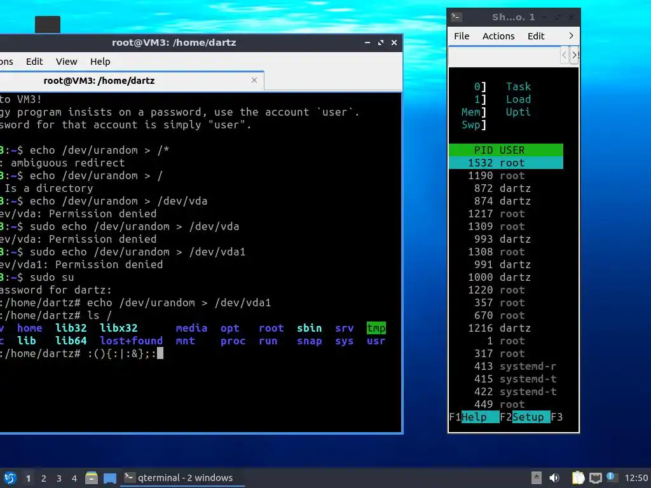Image resolution: width=651 pixels, height=488 pixels.
Task: Click the lib64 directory in ls output
Action: (x=71, y=341)
